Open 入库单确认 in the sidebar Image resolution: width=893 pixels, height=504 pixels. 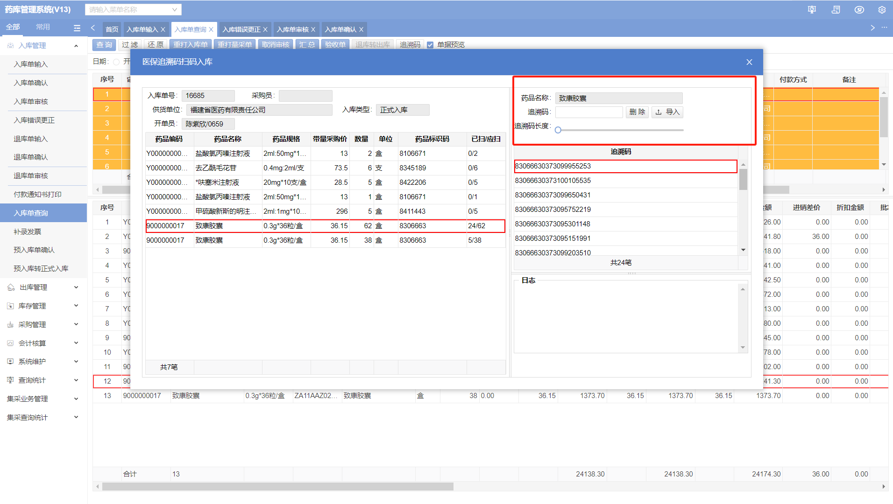tap(31, 83)
